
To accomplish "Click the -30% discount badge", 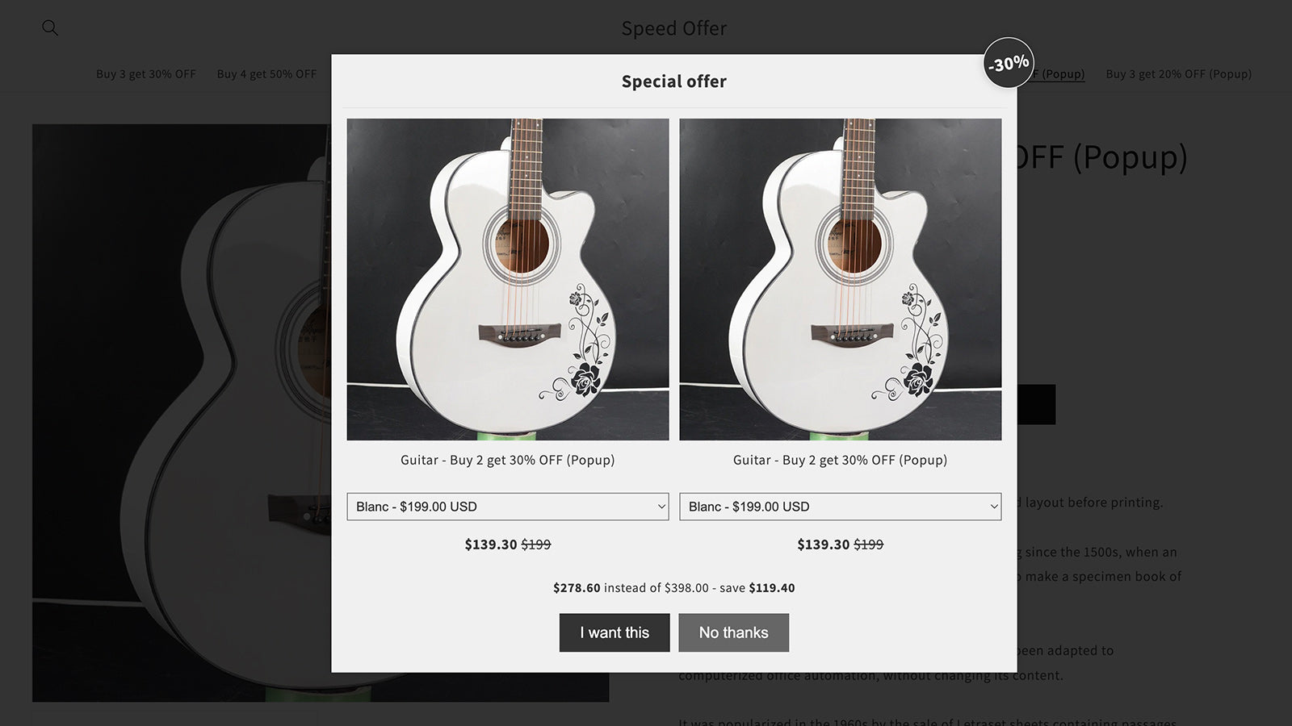I will (x=1009, y=63).
